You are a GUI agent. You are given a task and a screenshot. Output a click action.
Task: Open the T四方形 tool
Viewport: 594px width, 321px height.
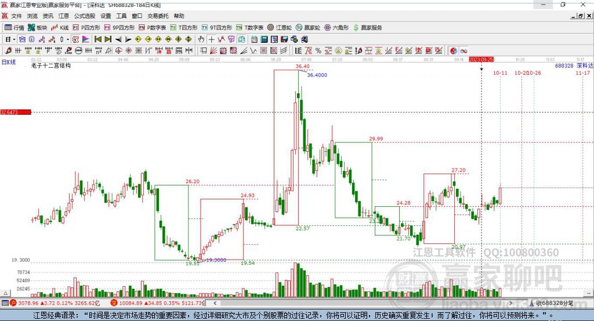(x=184, y=28)
